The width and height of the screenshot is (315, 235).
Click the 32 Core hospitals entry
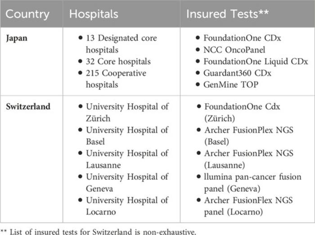[118, 61]
